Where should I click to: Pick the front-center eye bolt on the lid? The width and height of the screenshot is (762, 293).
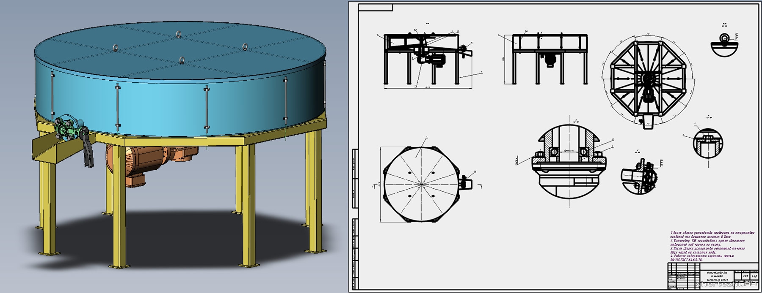[x=182, y=60]
